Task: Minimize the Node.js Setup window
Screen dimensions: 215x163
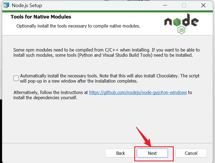Action: [165, 5]
